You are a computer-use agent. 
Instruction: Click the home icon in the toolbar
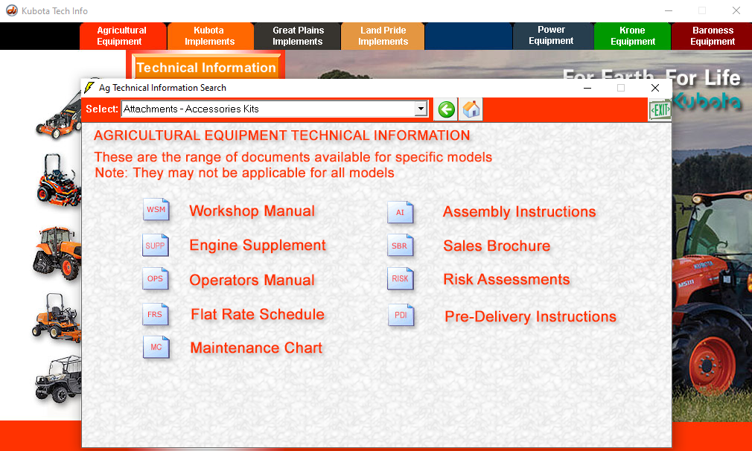[471, 109]
